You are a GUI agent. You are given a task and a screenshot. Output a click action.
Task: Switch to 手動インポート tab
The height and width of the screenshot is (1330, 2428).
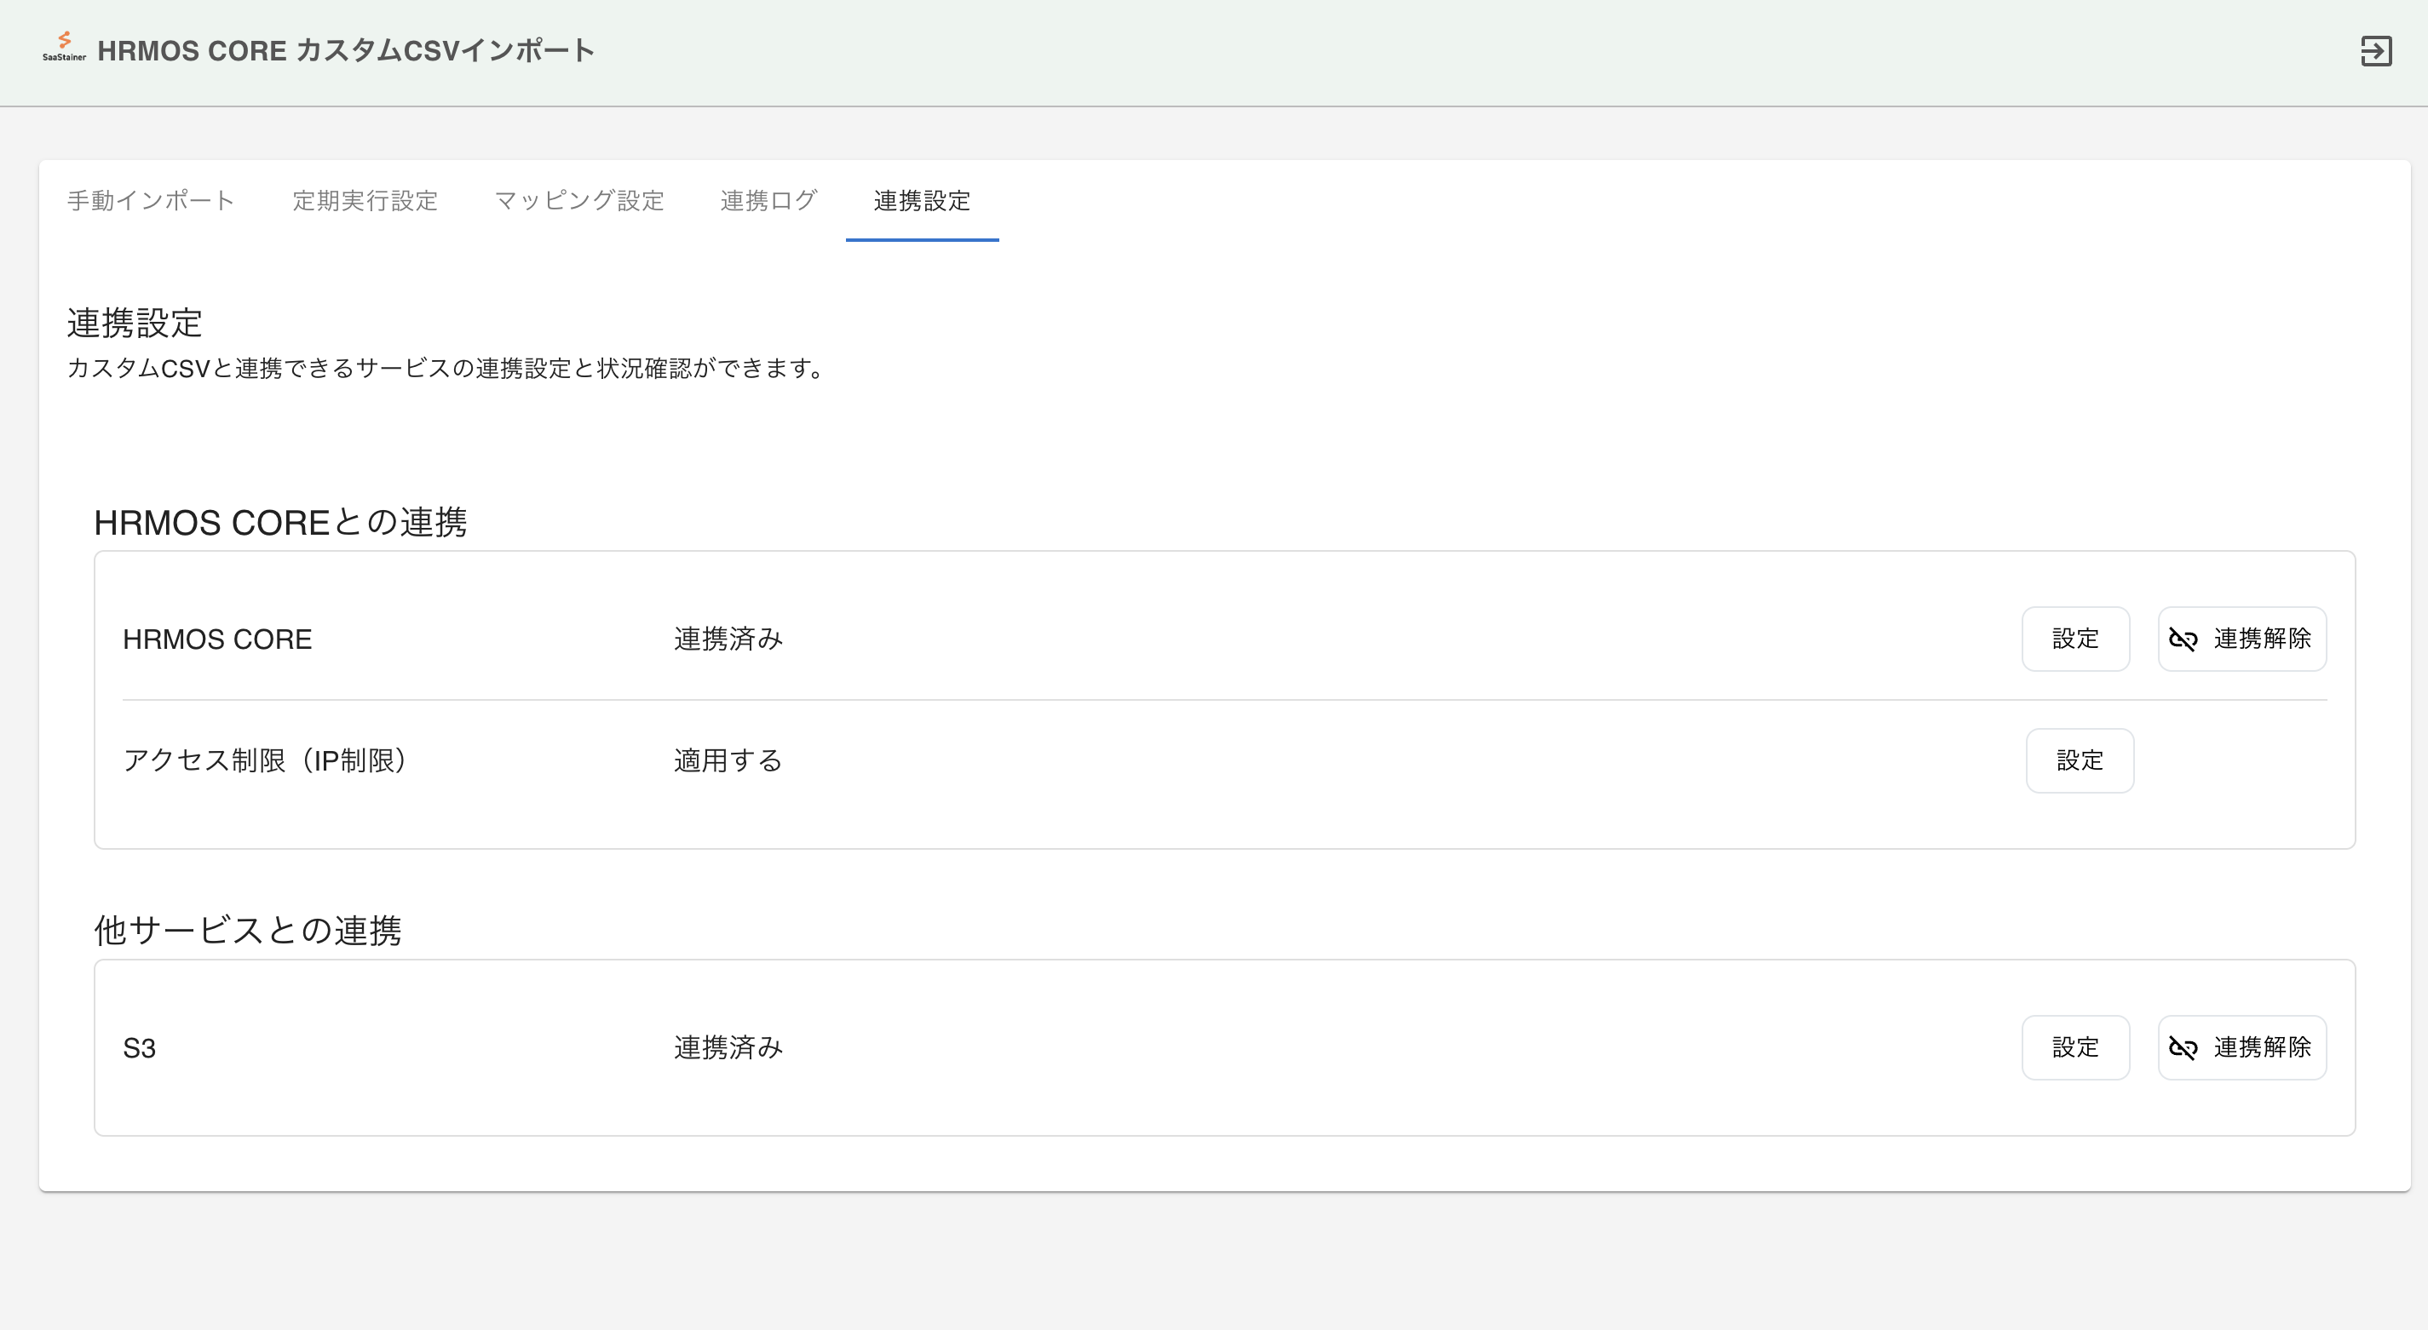(x=151, y=201)
